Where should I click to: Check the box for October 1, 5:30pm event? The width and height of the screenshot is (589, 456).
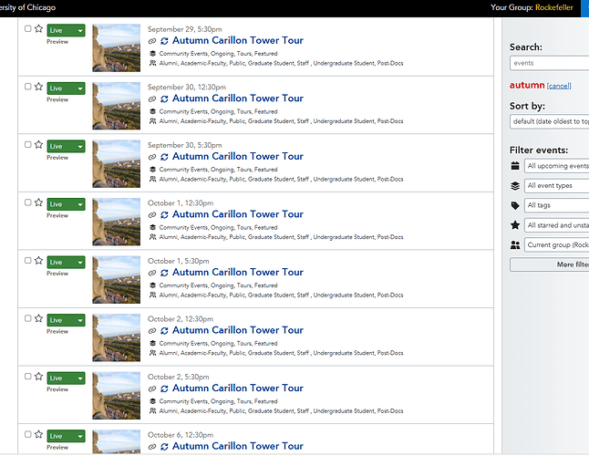pos(27,260)
